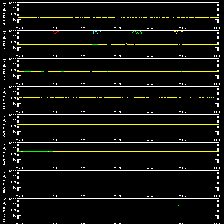Click the 1000 tick label on the 4995 MHz axis

pos(13,148)
